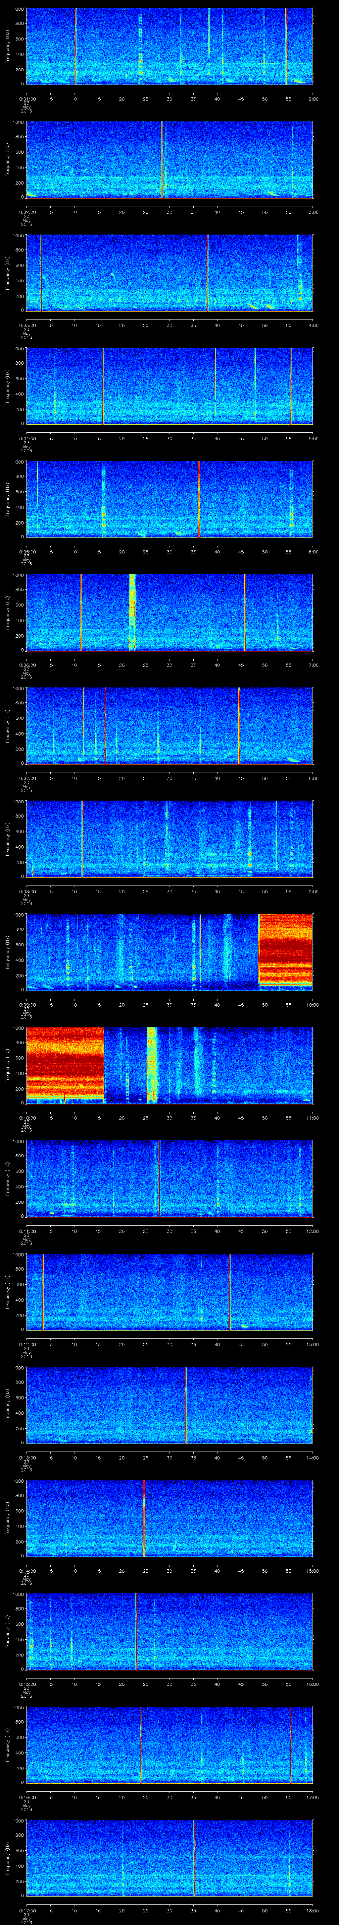Select the spectrogram panel starting at 0:02:00

tap(169, 159)
